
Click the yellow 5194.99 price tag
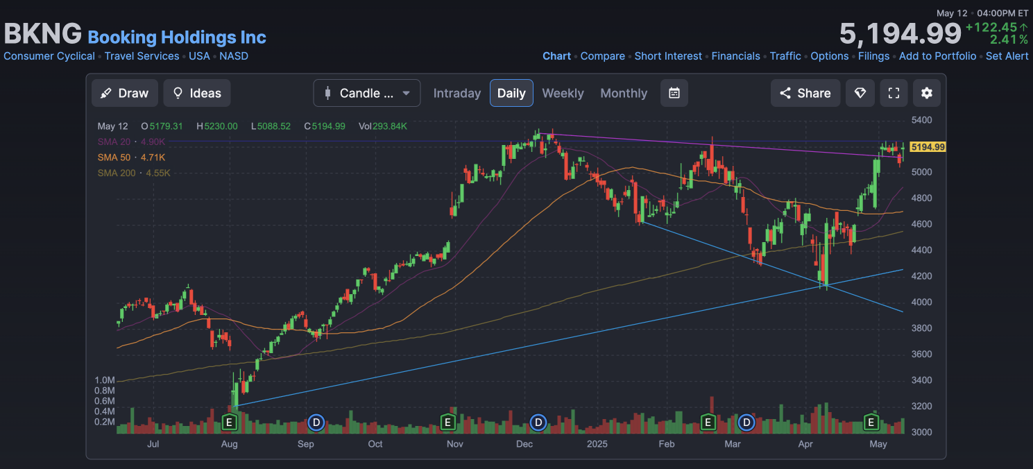928,147
